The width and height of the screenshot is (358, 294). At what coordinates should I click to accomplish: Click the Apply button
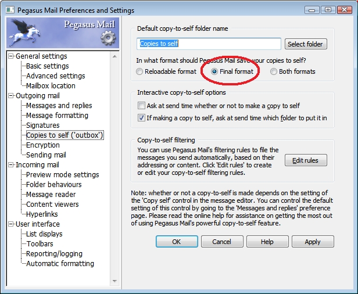[312, 242]
